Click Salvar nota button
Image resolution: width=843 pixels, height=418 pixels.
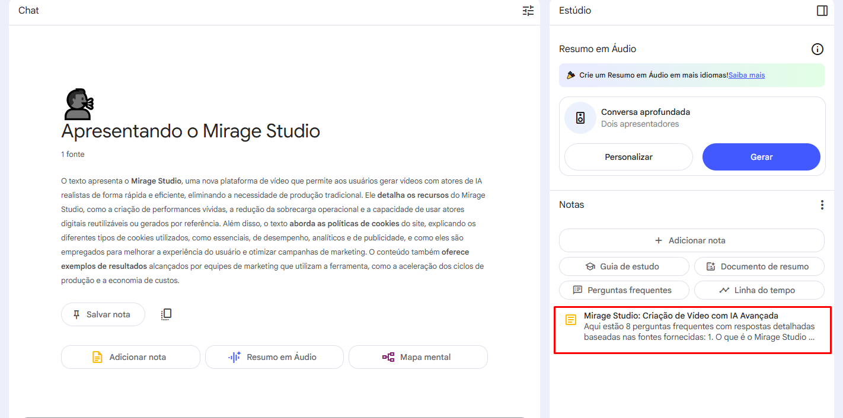pyautogui.click(x=103, y=314)
